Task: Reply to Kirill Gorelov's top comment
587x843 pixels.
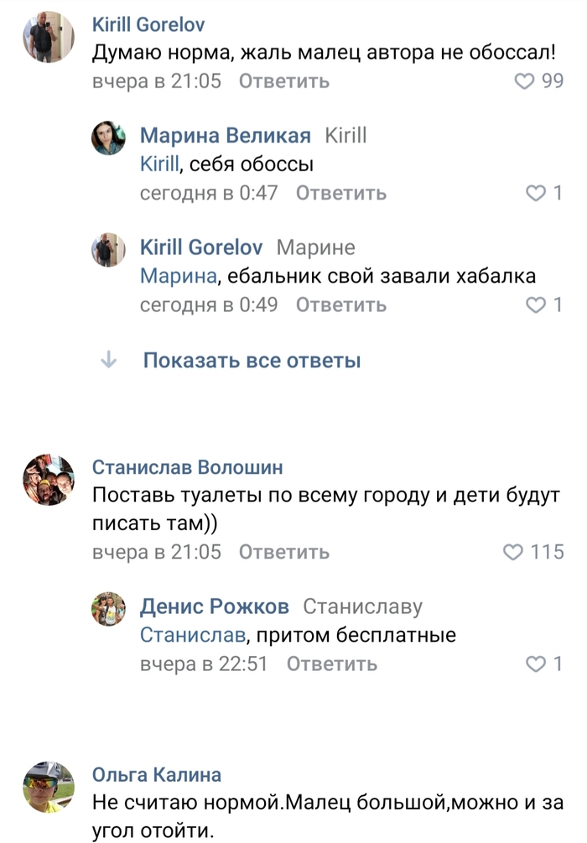Action: pyautogui.click(x=284, y=81)
